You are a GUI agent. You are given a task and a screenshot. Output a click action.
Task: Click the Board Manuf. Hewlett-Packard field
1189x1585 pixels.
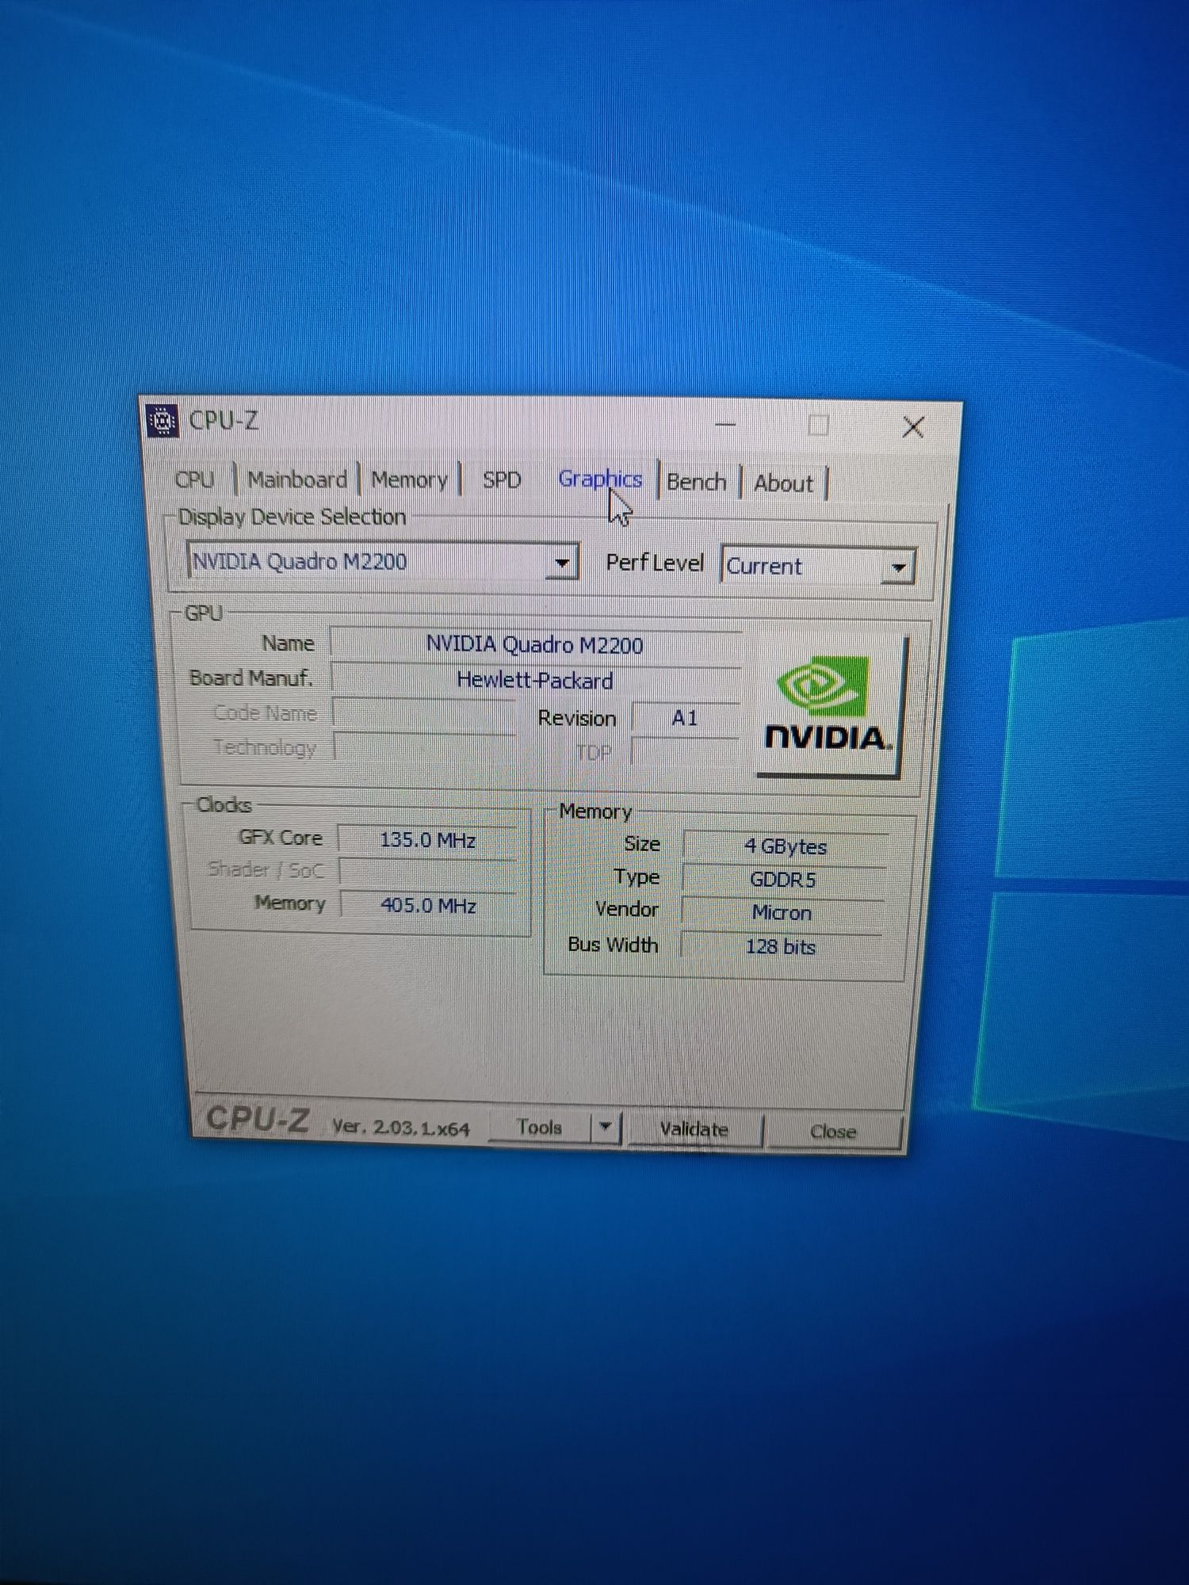[535, 680]
